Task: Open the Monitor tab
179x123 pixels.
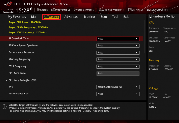Action: [x=89, y=17]
